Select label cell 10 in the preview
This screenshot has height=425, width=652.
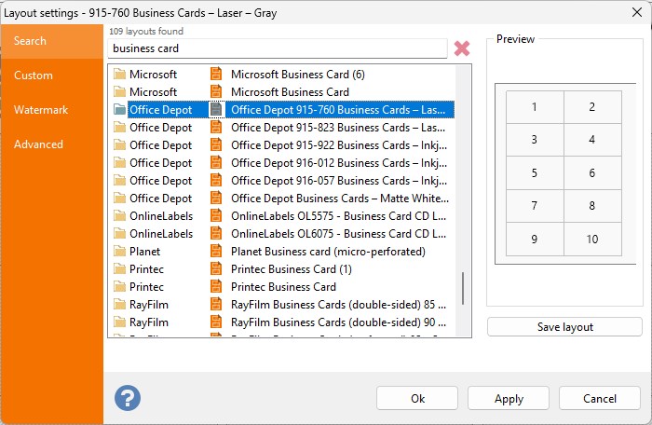tap(592, 239)
